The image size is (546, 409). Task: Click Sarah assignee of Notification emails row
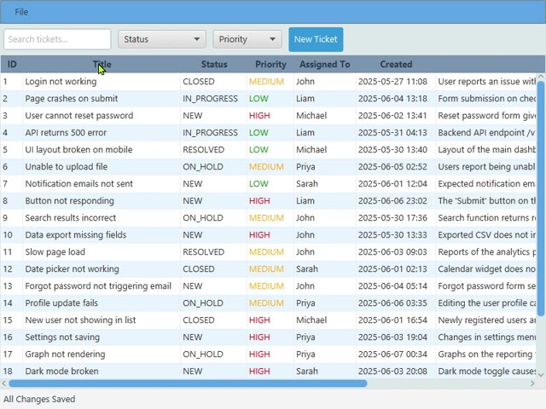click(x=307, y=184)
